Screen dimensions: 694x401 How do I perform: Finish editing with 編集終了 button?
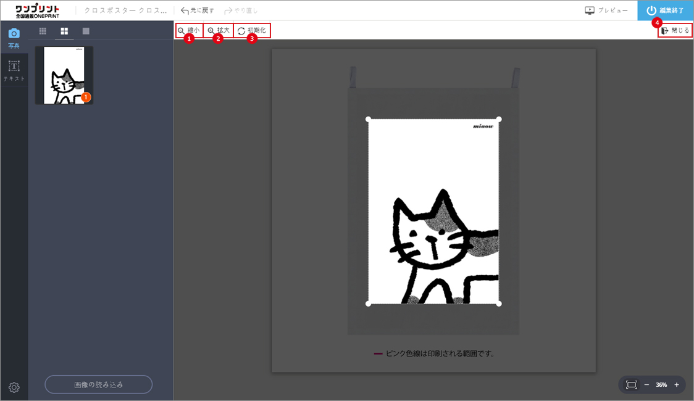(666, 10)
